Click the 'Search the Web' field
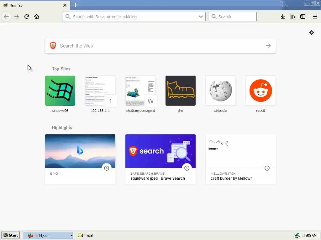 tap(160, 46)
